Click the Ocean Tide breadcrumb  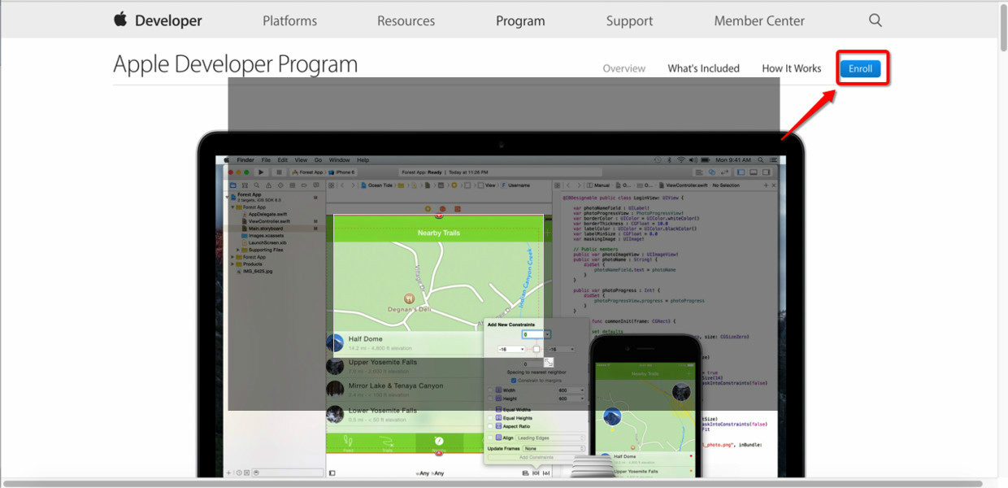(x=376, y=185)
